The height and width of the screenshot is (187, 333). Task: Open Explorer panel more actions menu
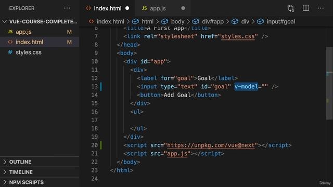(x=67, y=8)
